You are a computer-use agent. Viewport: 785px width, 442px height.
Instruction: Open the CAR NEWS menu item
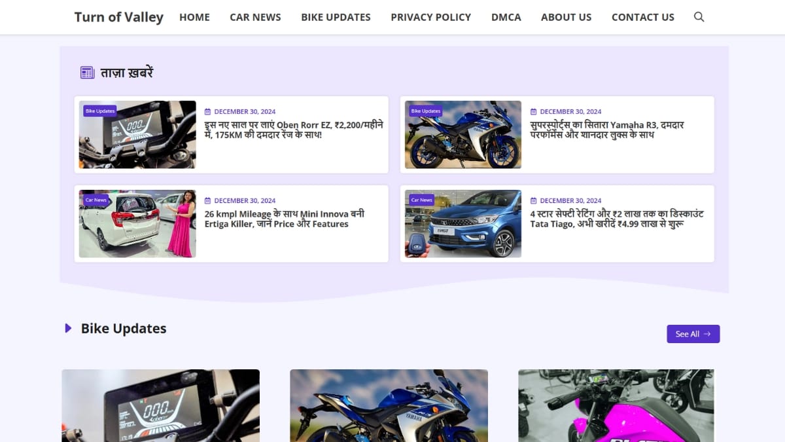tap(255, 18)
